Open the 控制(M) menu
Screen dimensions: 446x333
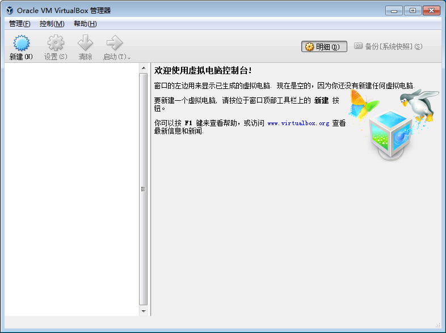coord(52,24)
